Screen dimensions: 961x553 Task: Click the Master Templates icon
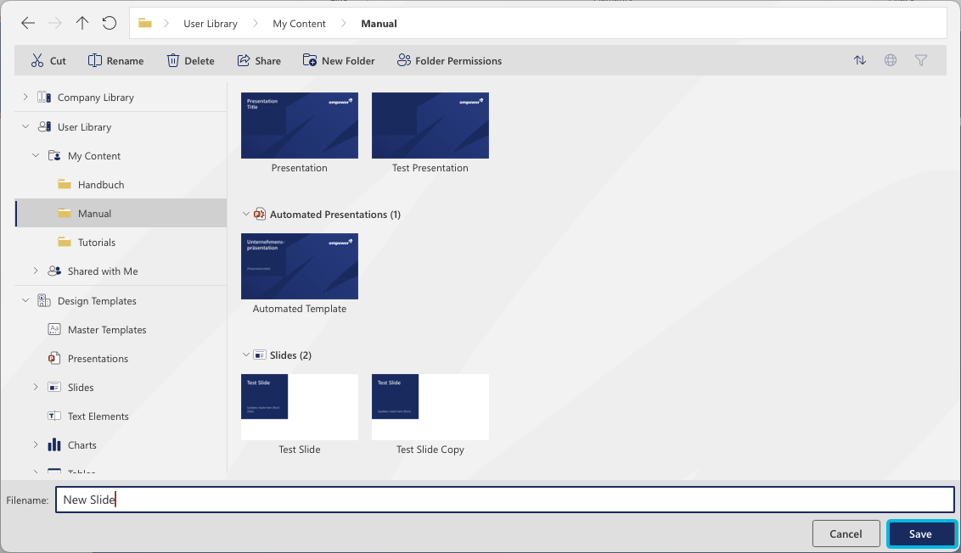(x=54, y=329)
